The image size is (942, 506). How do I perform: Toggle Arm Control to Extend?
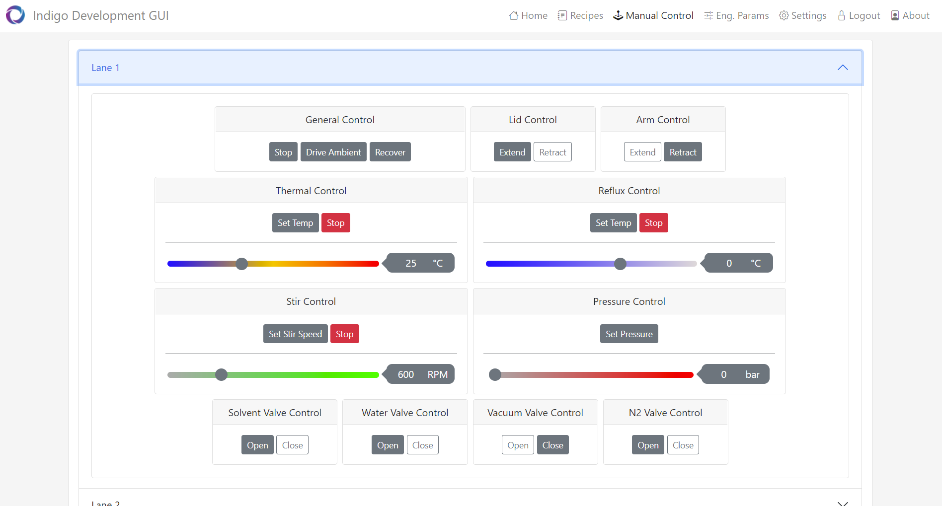(642, 152)
